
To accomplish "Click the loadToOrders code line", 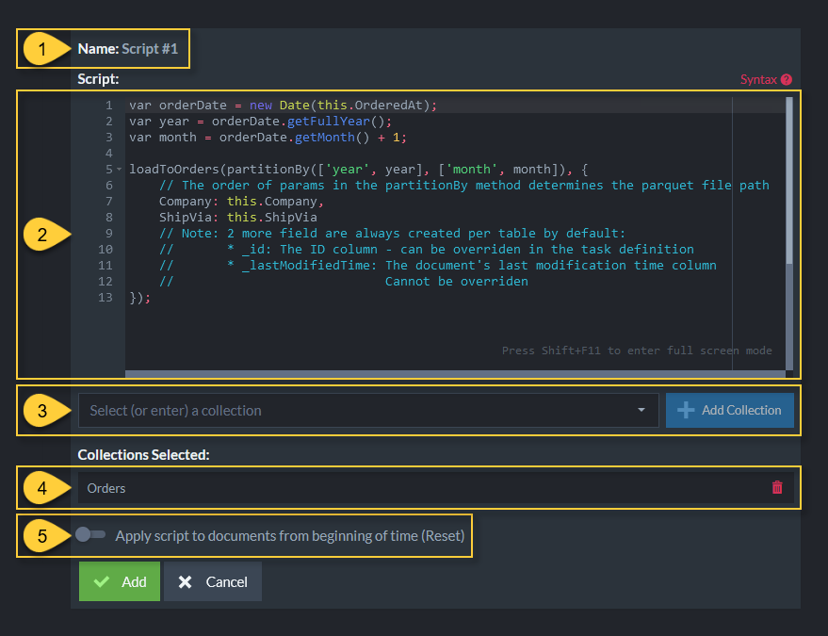I will click(359, 169).
